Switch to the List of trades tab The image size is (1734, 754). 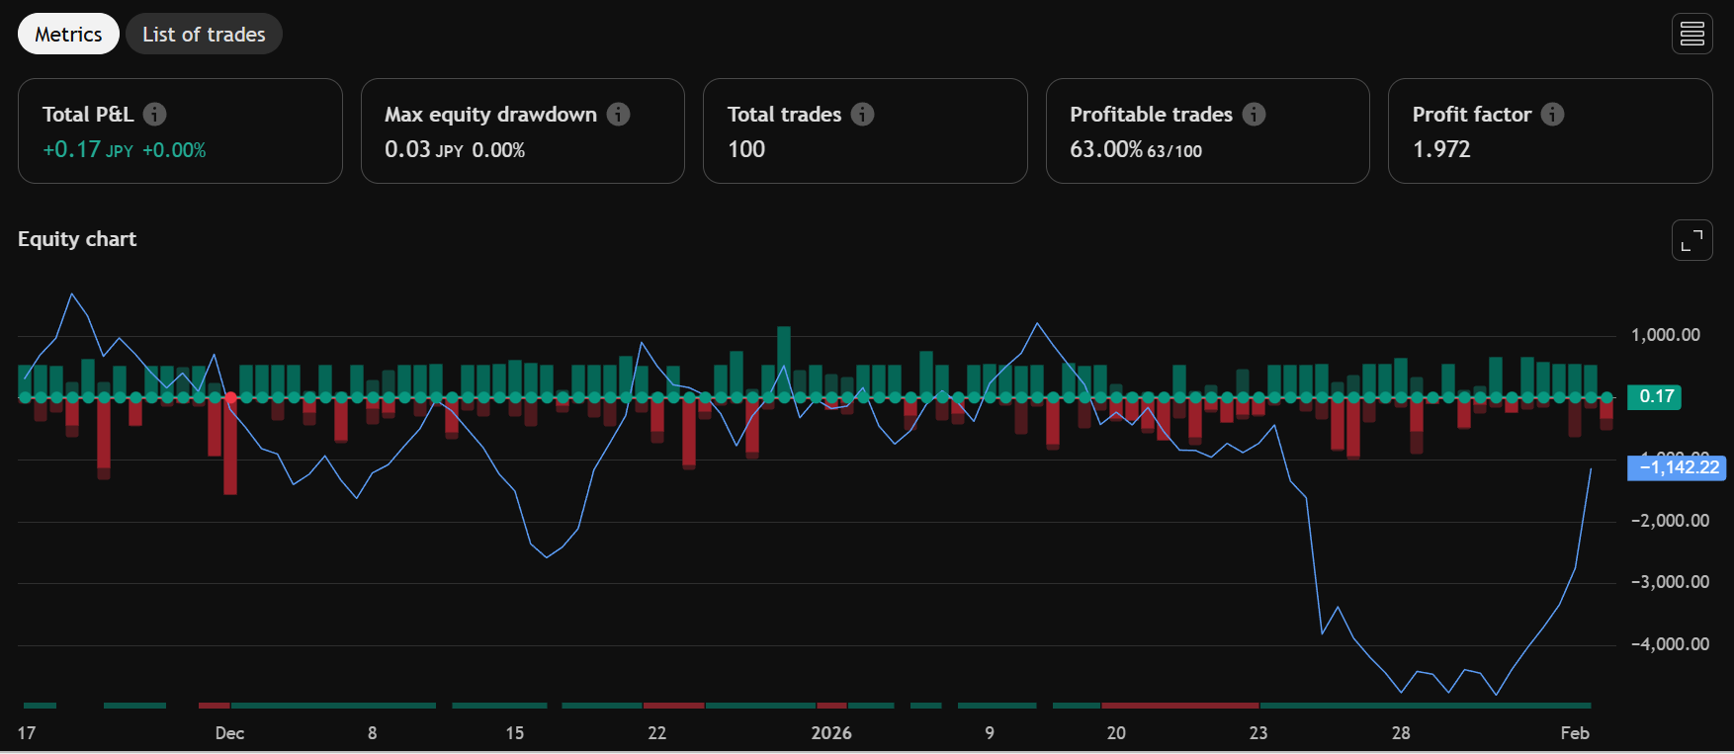204,35
